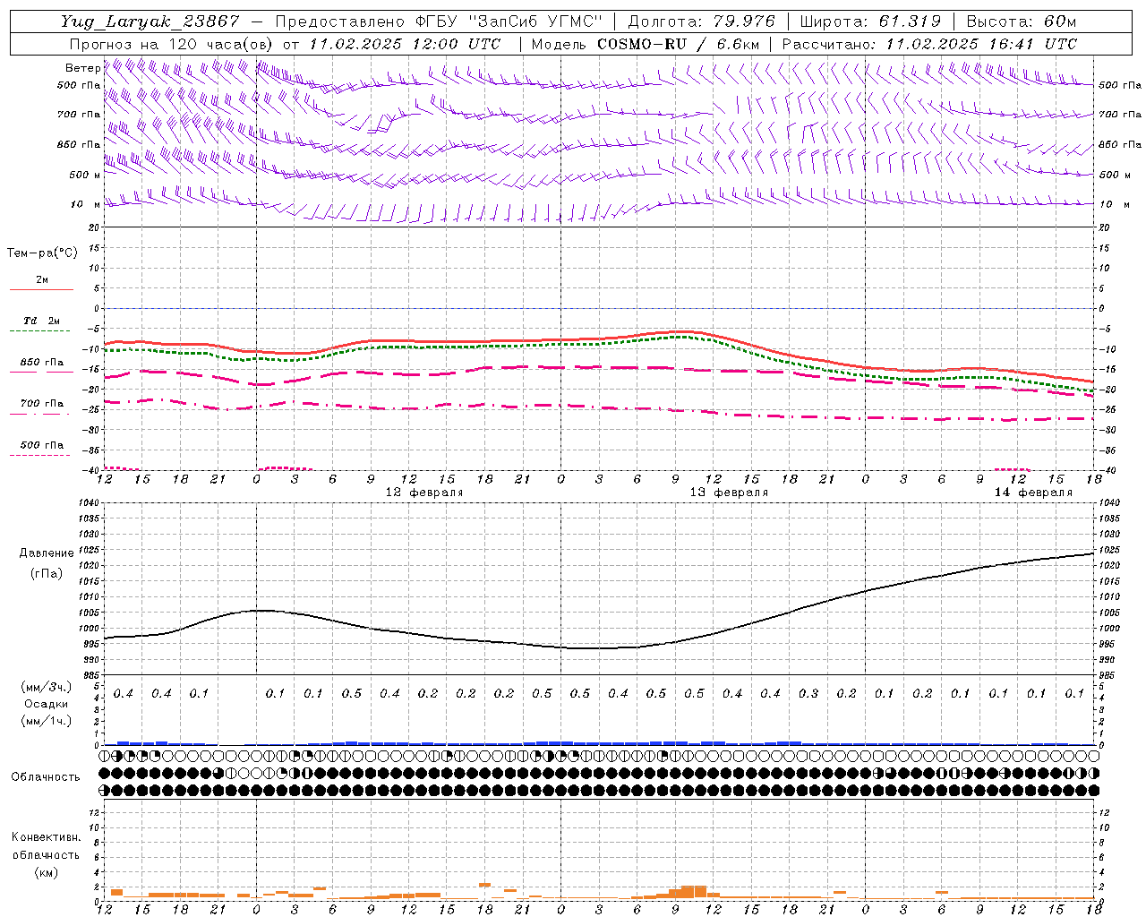The height and width of the screenshot is (917, 1146).
Task: Select the text Прогноз на 120 часа(ов)
Action: coord(172,44)
